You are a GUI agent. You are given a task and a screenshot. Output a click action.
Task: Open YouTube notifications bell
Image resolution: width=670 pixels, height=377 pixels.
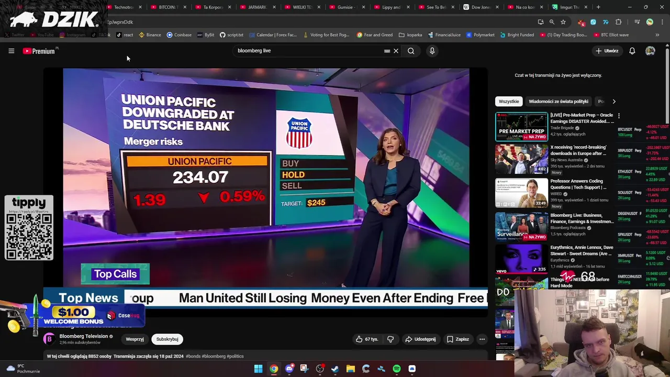coord(632,51)
